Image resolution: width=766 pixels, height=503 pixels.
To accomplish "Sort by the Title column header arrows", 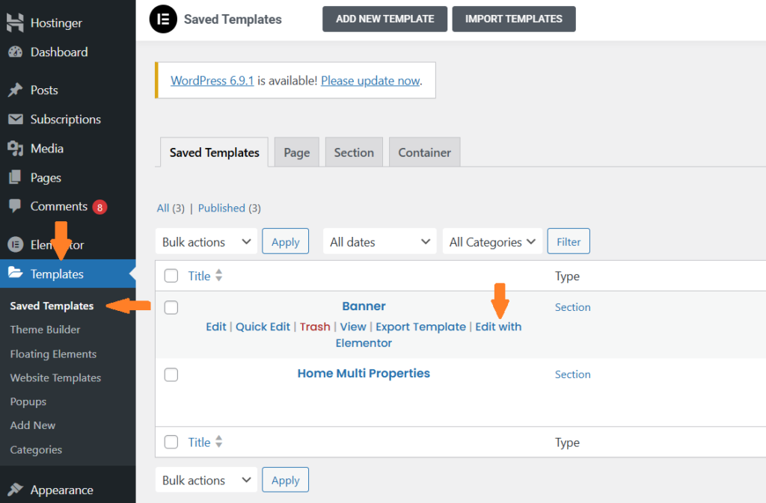I will (218, 276).
